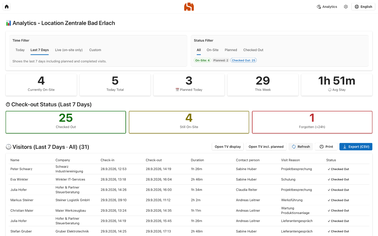The width and height of the screenshot is (378, 236).
Task: Print the visitors list
Action: 326,147
